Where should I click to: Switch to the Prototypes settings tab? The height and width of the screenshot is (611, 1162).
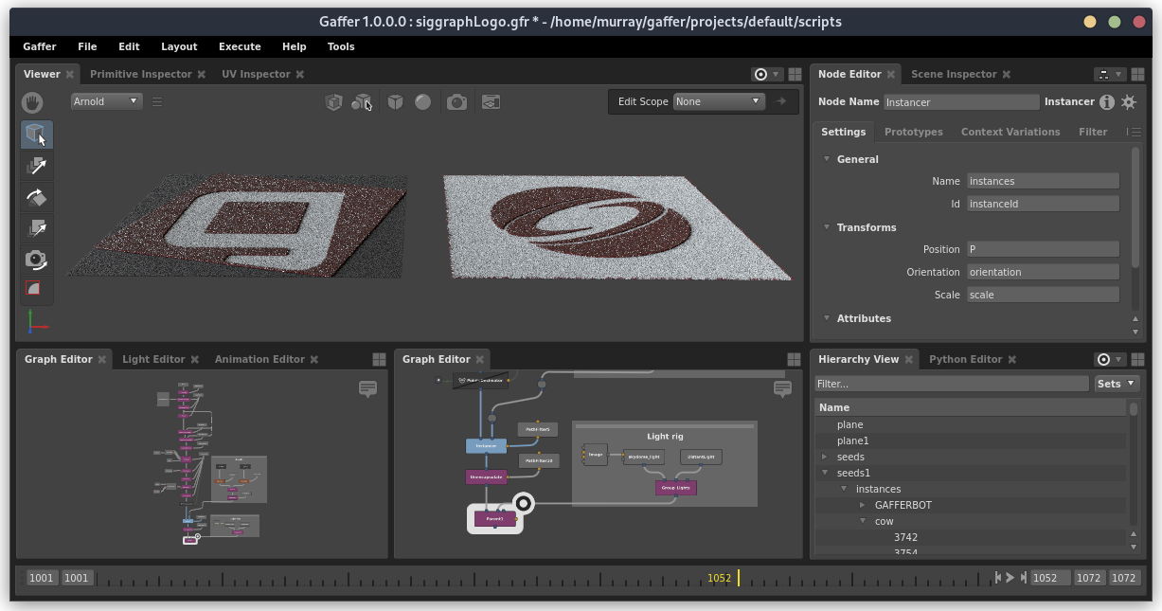click(x=913, y=132)
